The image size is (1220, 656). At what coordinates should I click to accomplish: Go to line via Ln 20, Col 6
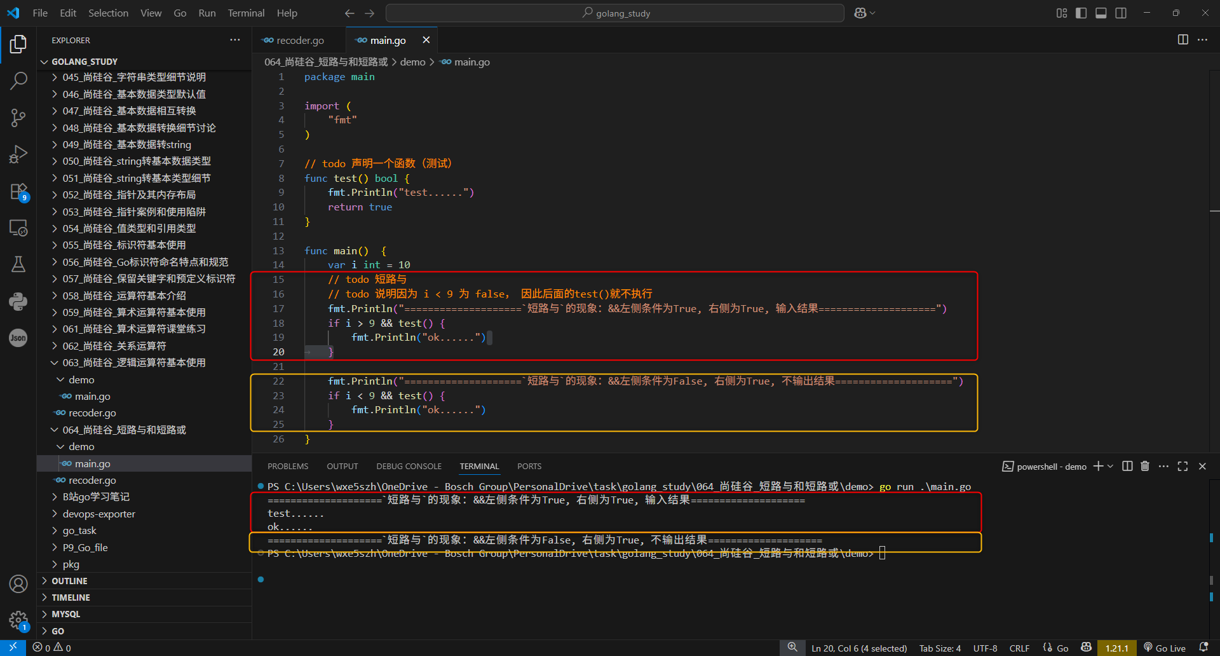(x=859, y=648)
